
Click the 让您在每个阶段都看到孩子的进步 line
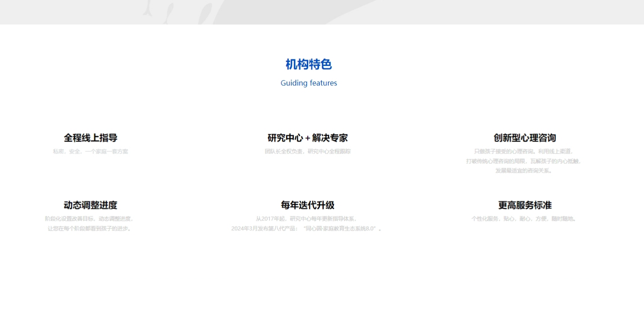tap(89, 229)
